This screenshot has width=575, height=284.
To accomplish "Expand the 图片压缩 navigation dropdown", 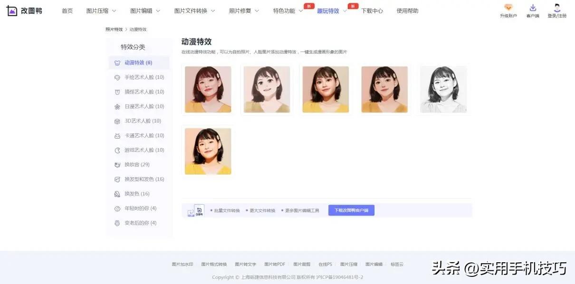I will [x=98, y=10].
